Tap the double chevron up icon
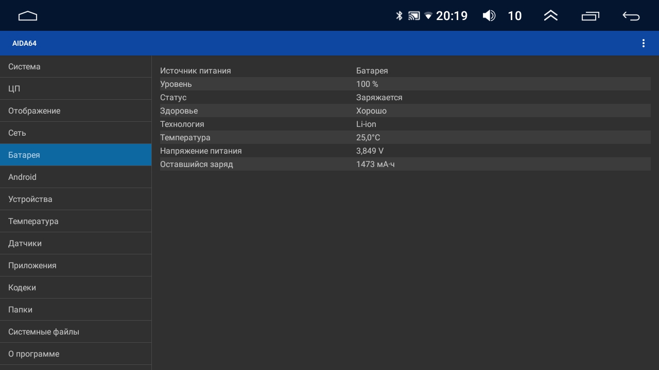This screenshot has height=370, width=659. click(551, 16)
